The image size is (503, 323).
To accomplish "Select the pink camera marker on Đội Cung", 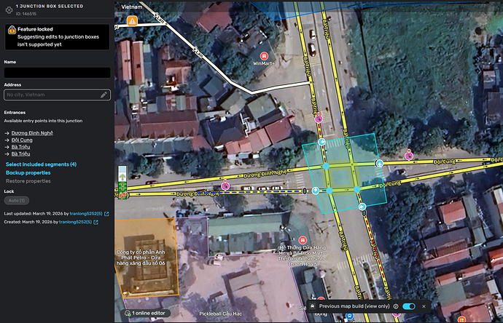I will [409, 156].
